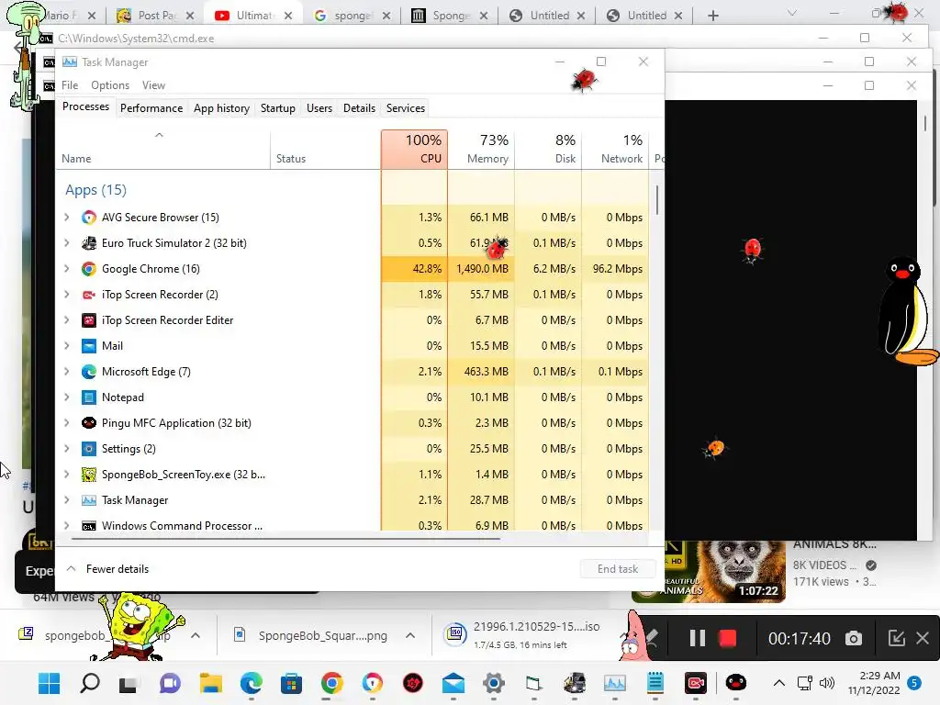
Task: Open the Windows Start menu
Action: (x=49, y=683)
